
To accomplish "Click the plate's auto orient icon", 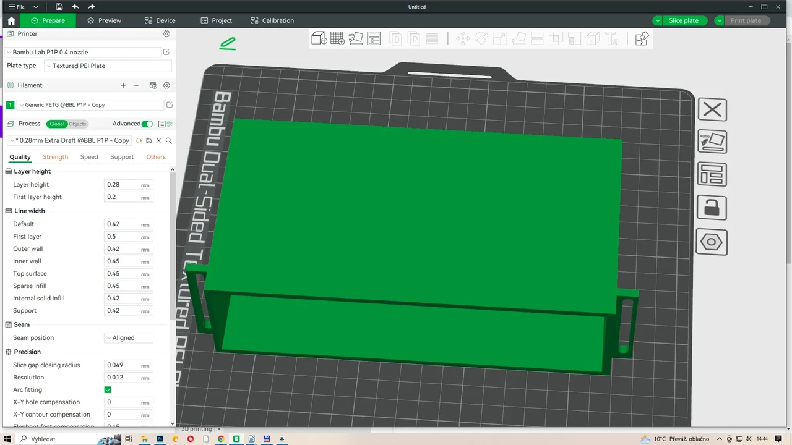I will 712,142.
